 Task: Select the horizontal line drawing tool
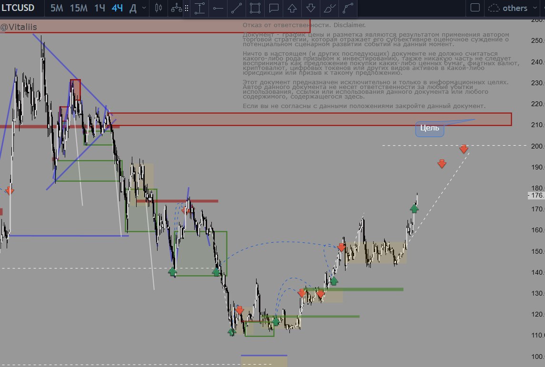coord(218,8)
